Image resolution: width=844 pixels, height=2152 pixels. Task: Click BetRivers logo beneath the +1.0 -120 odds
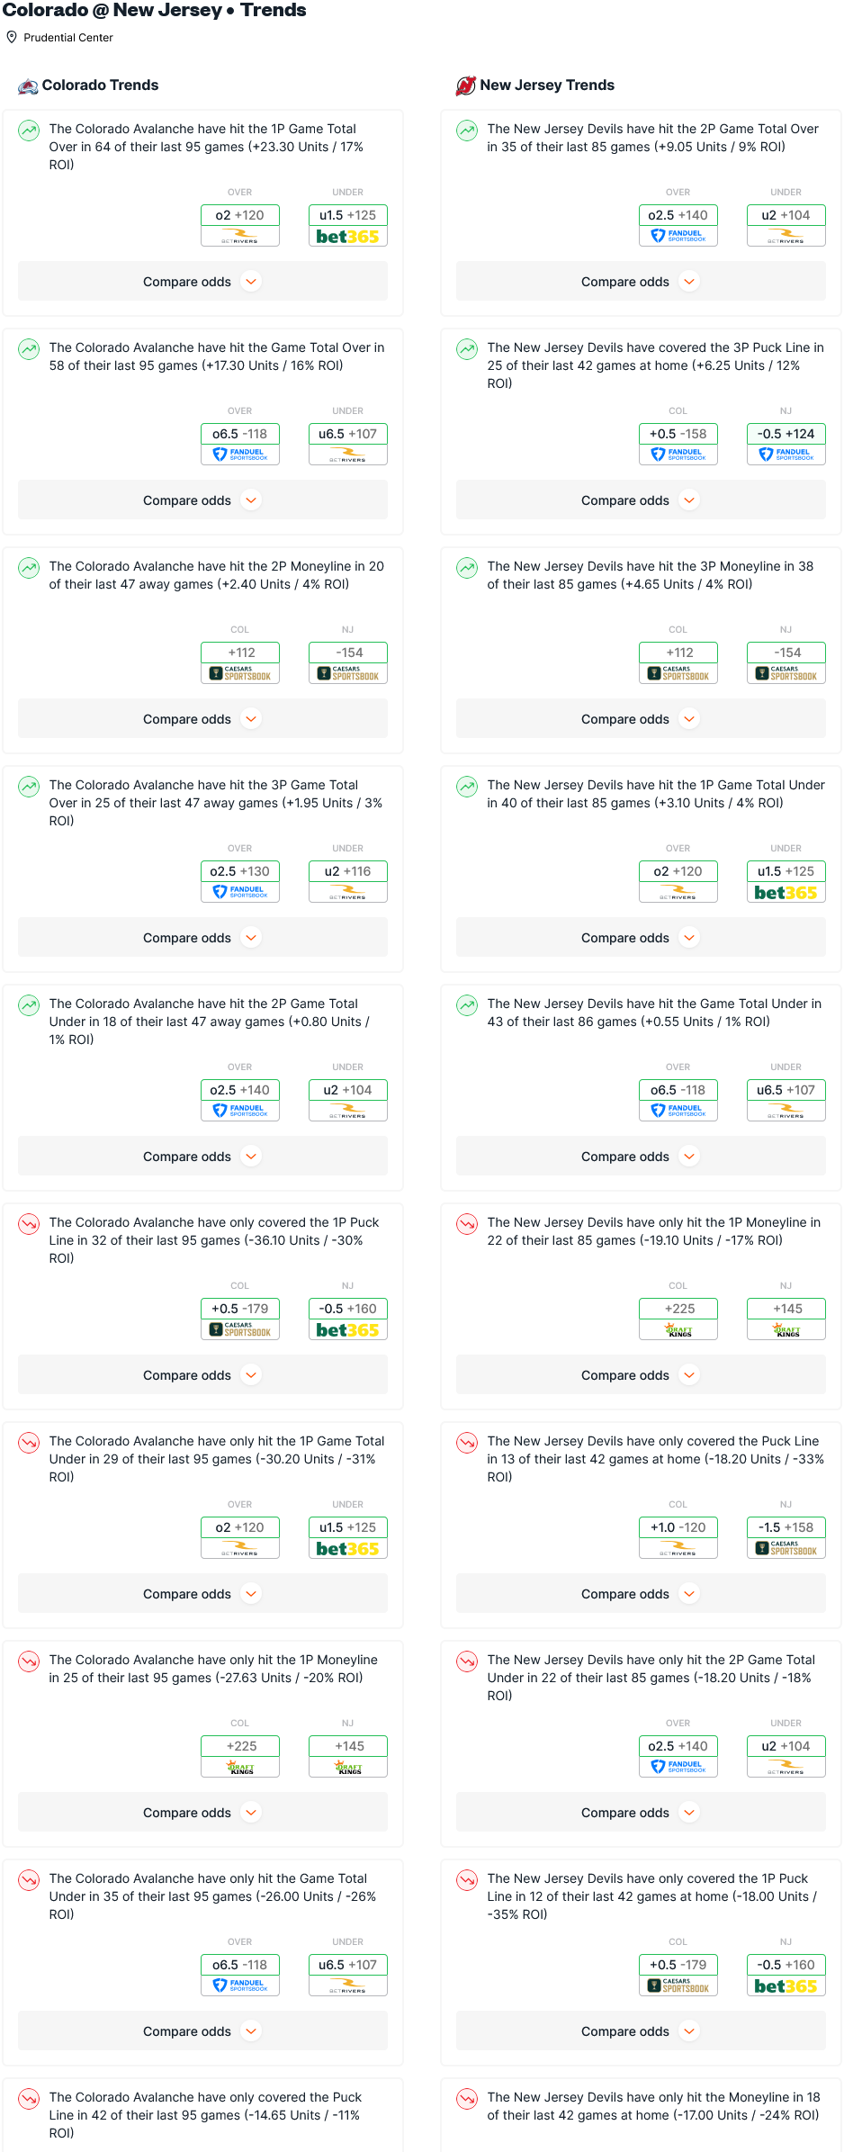click(678, 1549)
